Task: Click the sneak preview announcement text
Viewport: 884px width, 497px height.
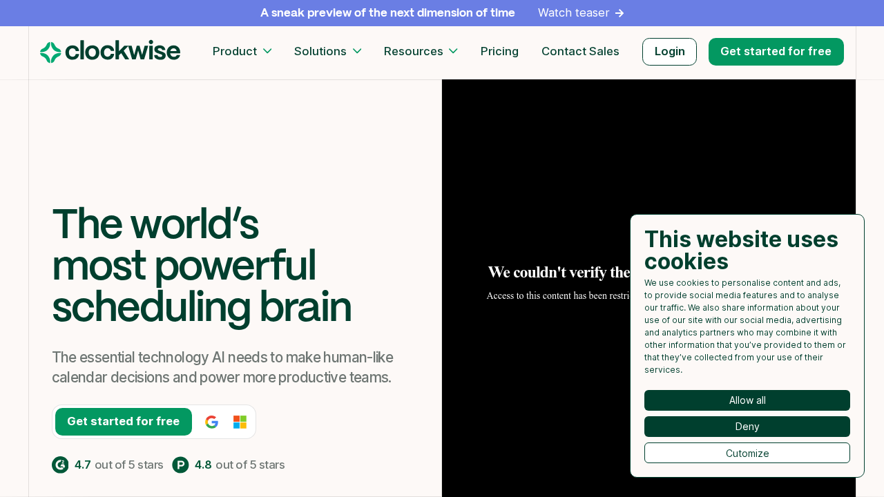Action: tap(387, 13)
